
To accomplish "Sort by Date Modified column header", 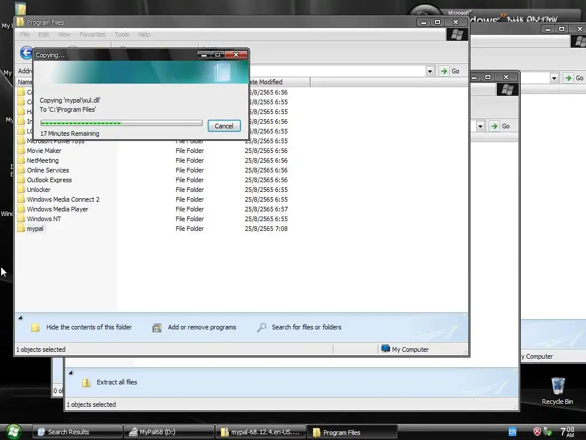I will 279,82.
